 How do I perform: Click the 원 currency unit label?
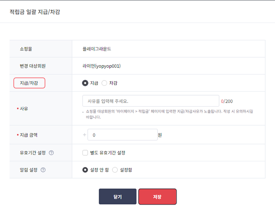[160, 135]
